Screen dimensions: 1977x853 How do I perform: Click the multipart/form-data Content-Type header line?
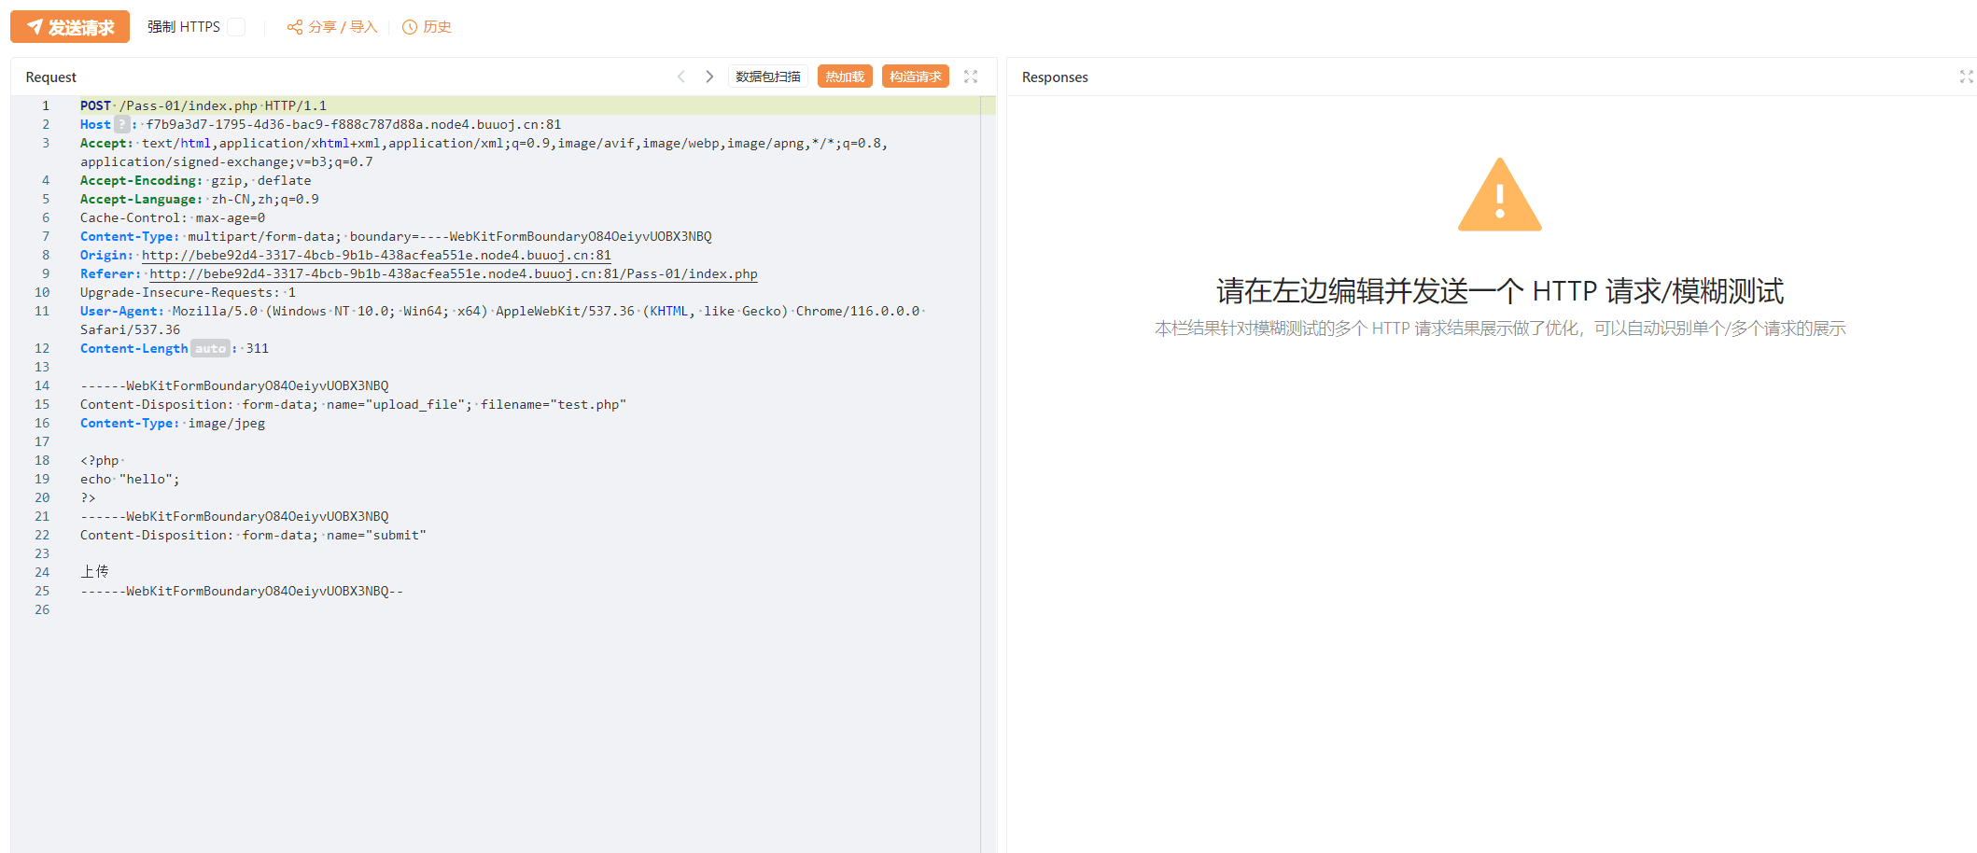coord(396,236)
